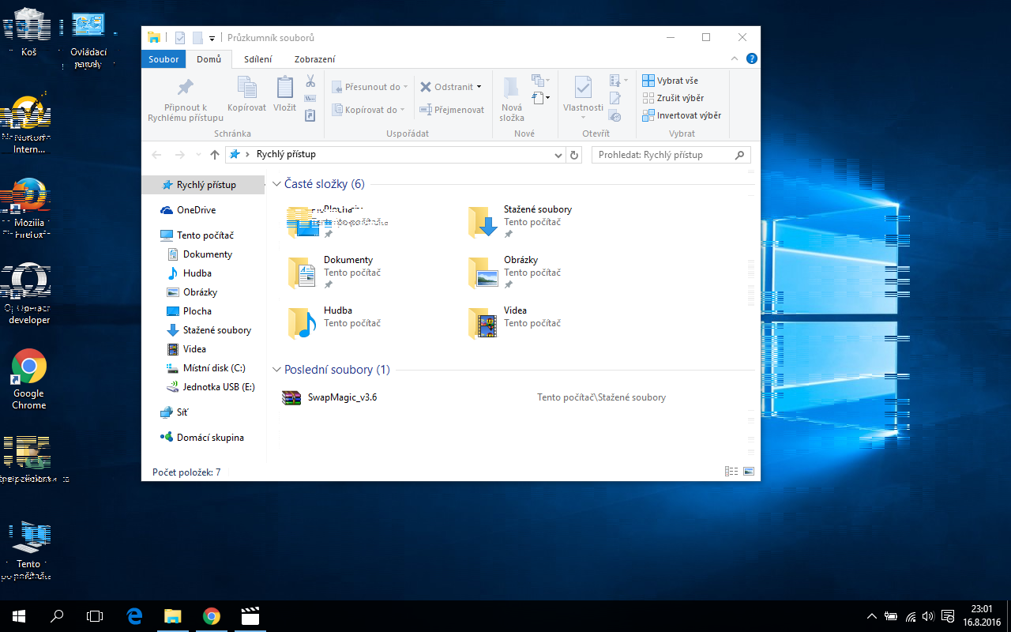
Task: Open Microsoft Edge from the taskbar
Action: pos(134,616)
